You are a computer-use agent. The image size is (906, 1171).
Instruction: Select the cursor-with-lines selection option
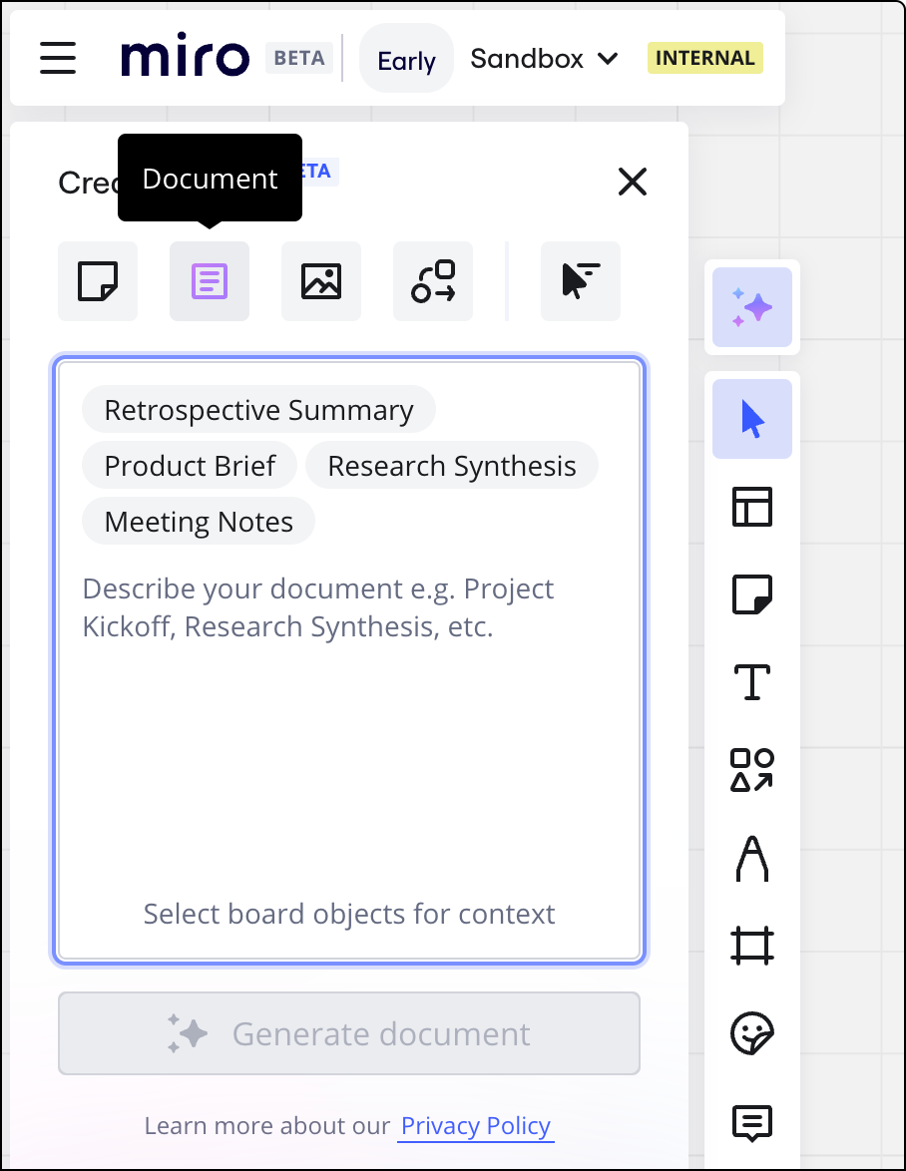[581, 281]
